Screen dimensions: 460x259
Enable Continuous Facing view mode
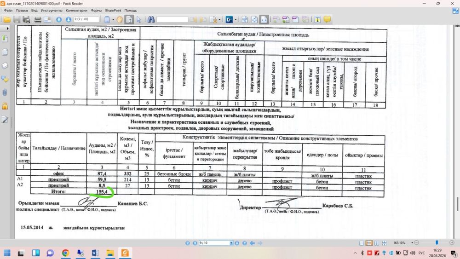(x=384, y=243)
